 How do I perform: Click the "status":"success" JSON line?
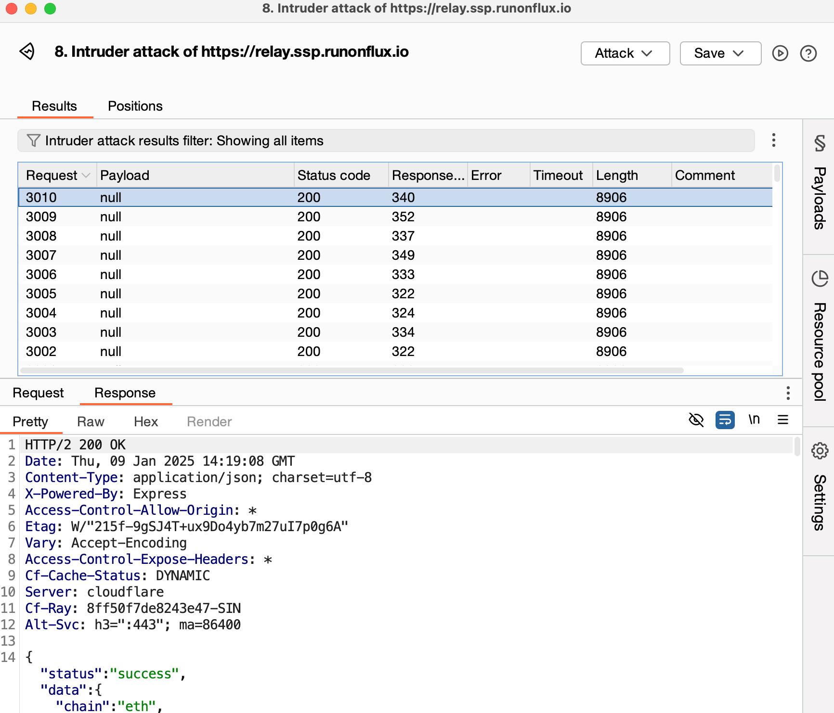(113, 674)
